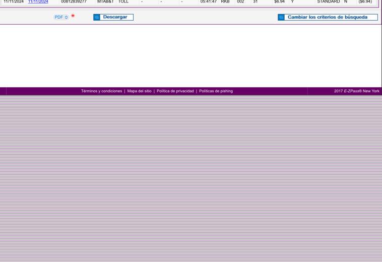Open Políticas de pishing link

click(216, 91)
